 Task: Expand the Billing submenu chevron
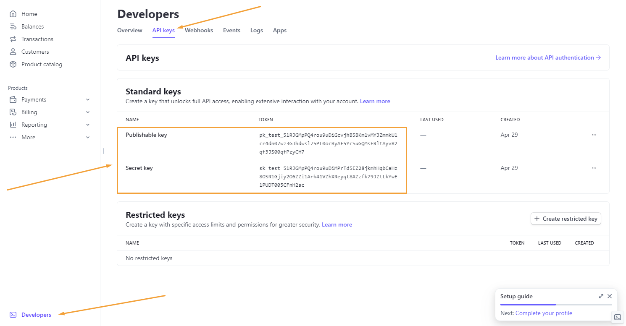point(88,112)
